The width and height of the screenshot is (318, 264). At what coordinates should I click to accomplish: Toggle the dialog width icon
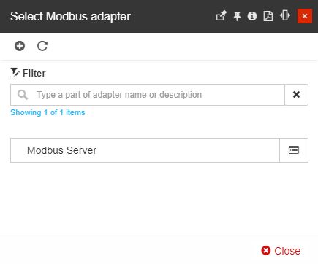[285, 16]
